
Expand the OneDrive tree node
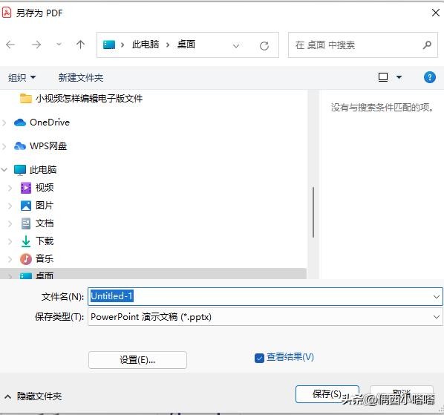click(4, 122)
